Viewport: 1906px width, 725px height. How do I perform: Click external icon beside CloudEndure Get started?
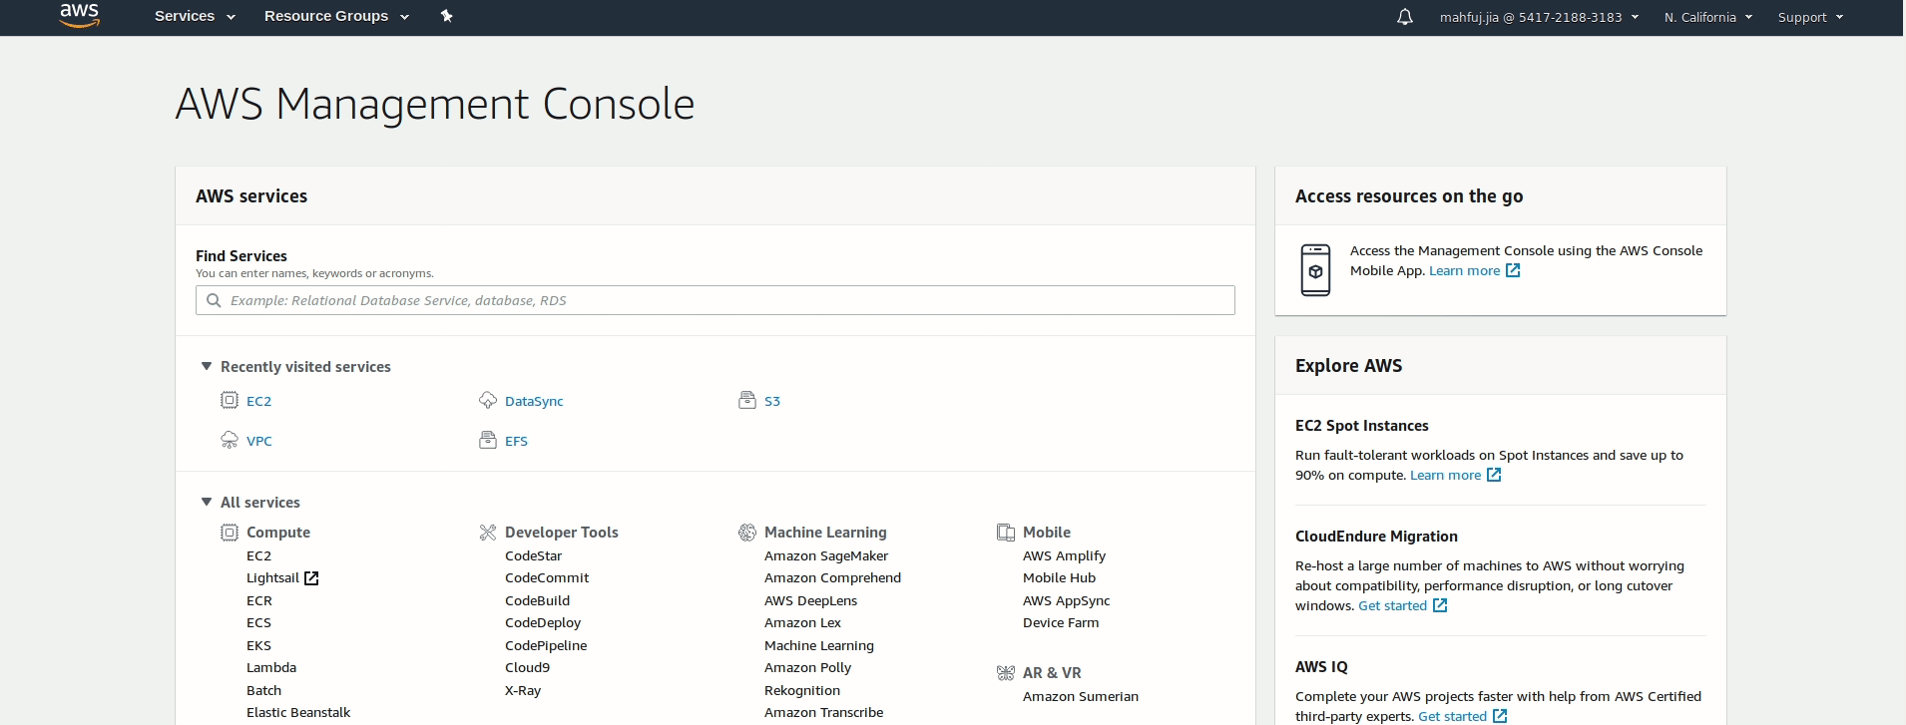(x=1440, y=605)
